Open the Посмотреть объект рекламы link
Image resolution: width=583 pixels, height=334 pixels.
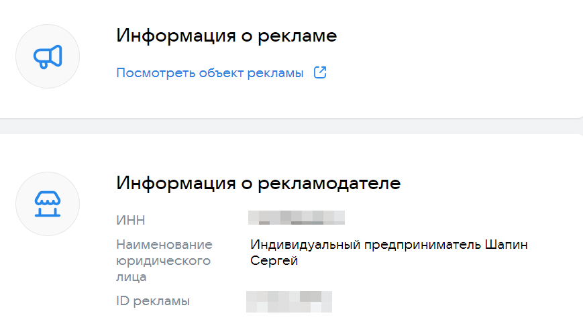tap(210, 73)
